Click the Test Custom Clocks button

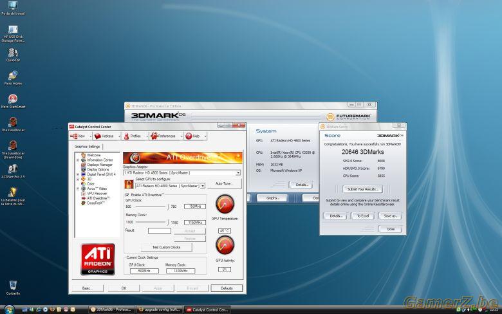(167, 247)
